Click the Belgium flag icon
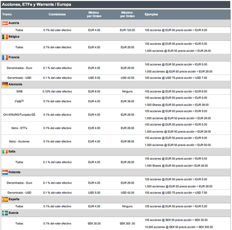Screen dimensions: 232x230 (5, 36)
